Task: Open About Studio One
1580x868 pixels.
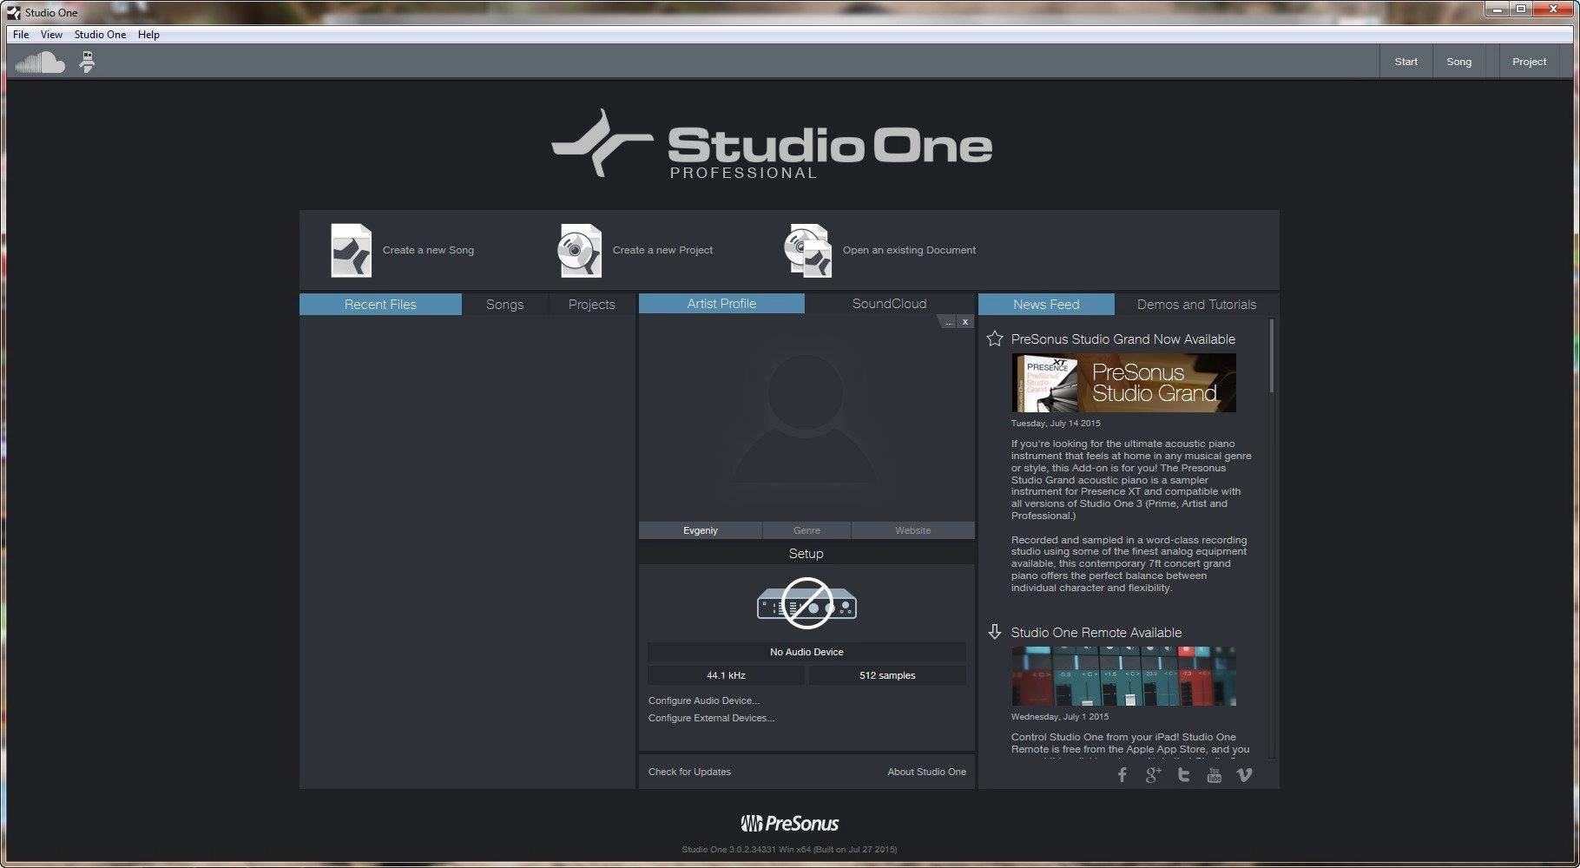Action: tap(926, 772)
